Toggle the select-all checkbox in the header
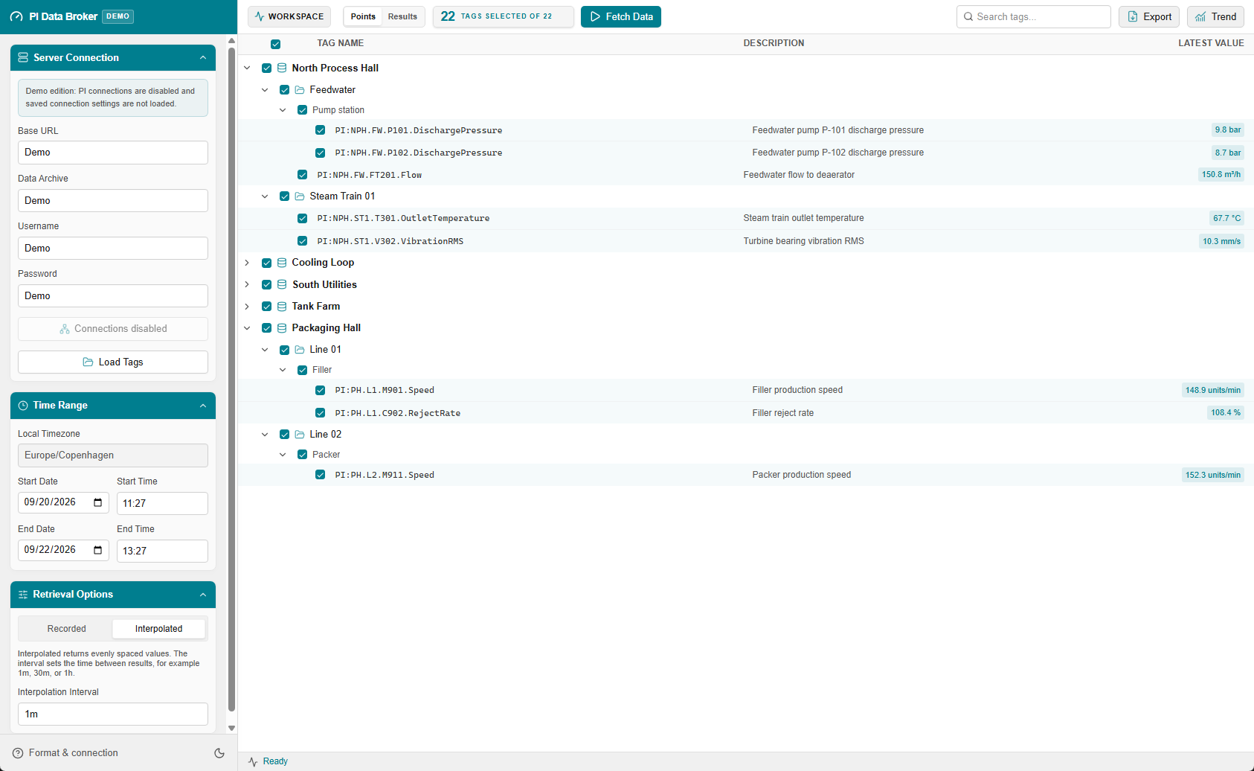The image size is (1254, 771). [275, 44]
